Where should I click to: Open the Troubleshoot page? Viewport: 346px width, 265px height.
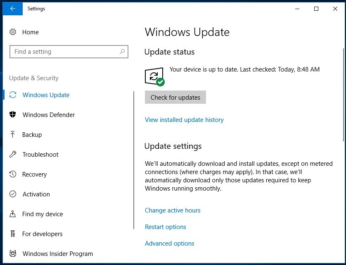[x=40, y=155]
